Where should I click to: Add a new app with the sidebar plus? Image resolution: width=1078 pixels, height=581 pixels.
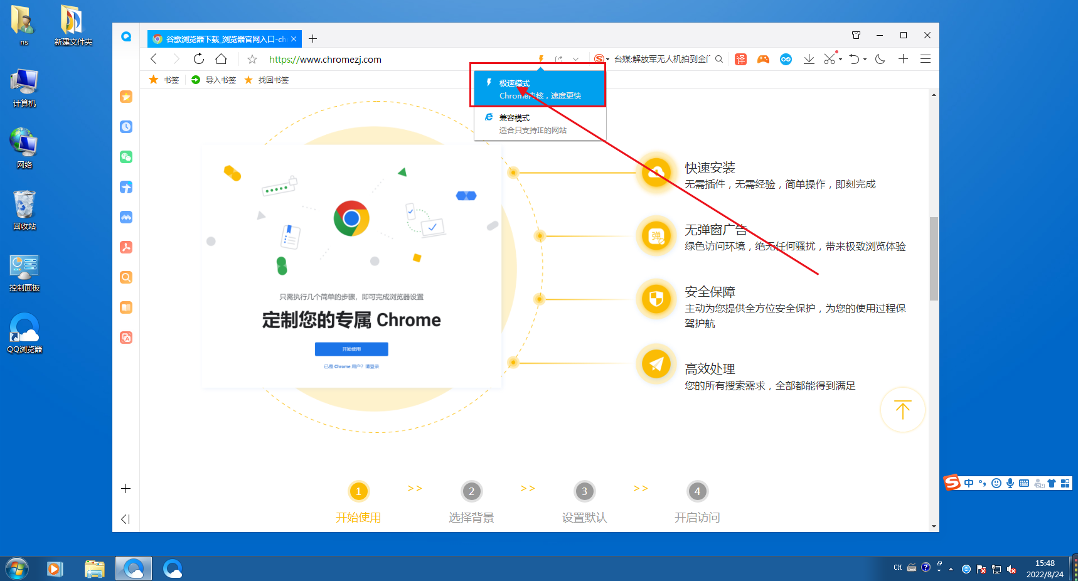coord(126,488)
